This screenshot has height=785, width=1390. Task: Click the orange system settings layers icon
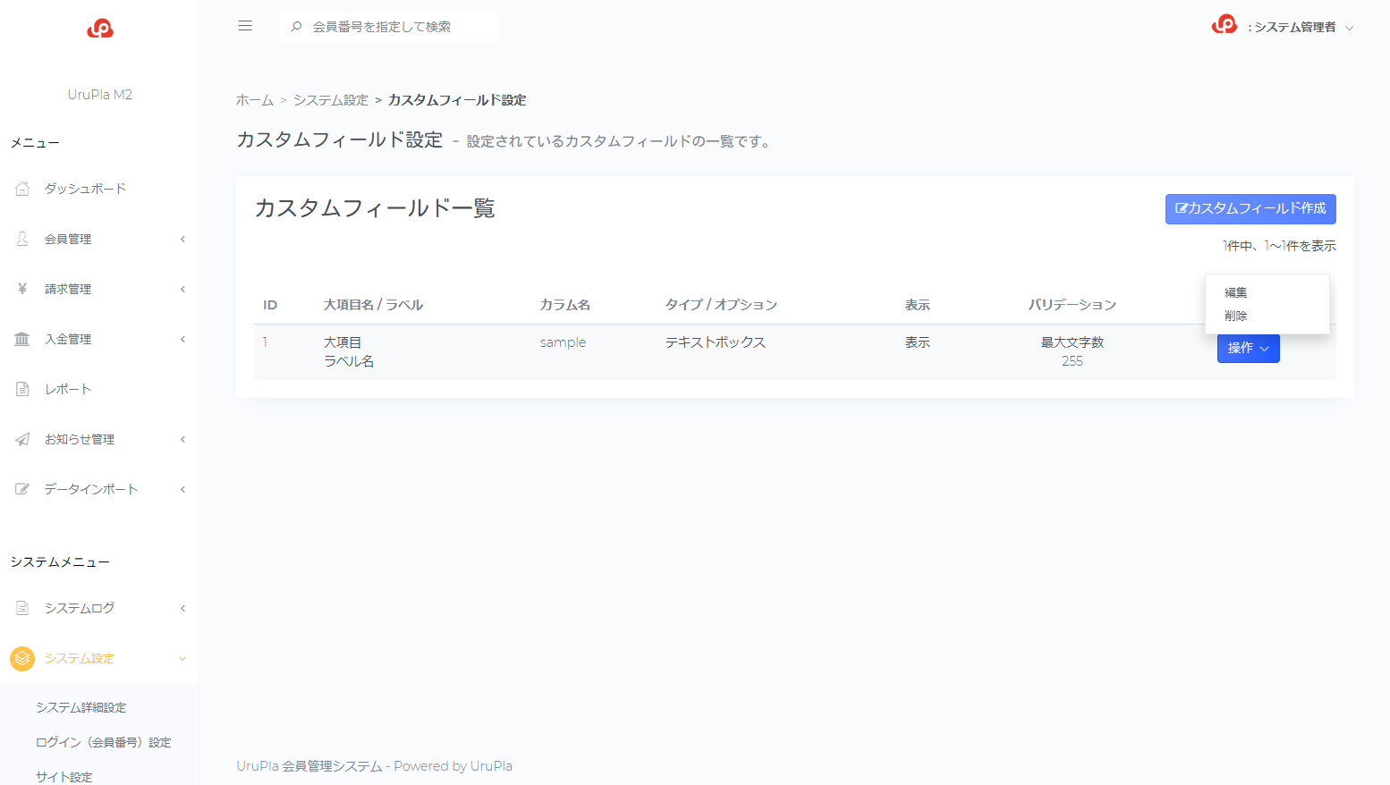click(x=22, y=658)
